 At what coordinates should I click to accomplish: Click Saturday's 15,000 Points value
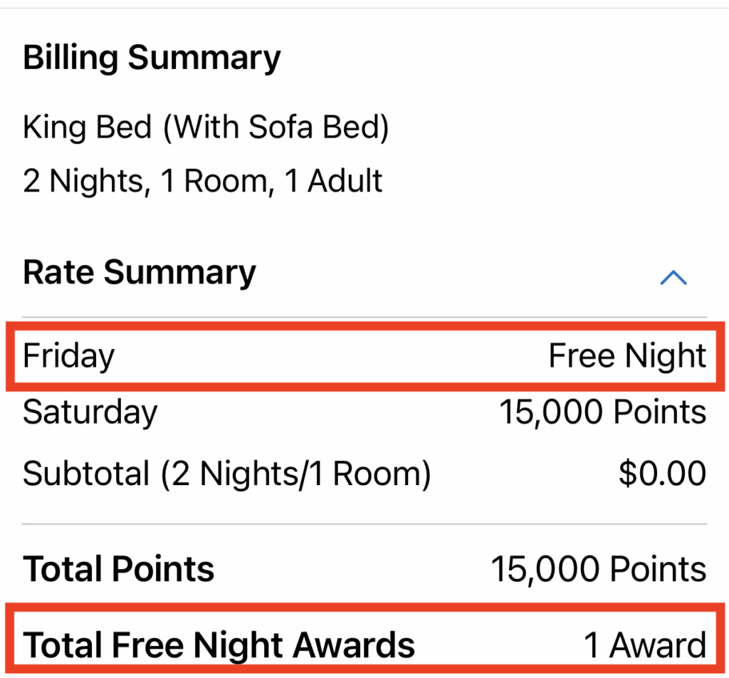click(x=602, y=412)
